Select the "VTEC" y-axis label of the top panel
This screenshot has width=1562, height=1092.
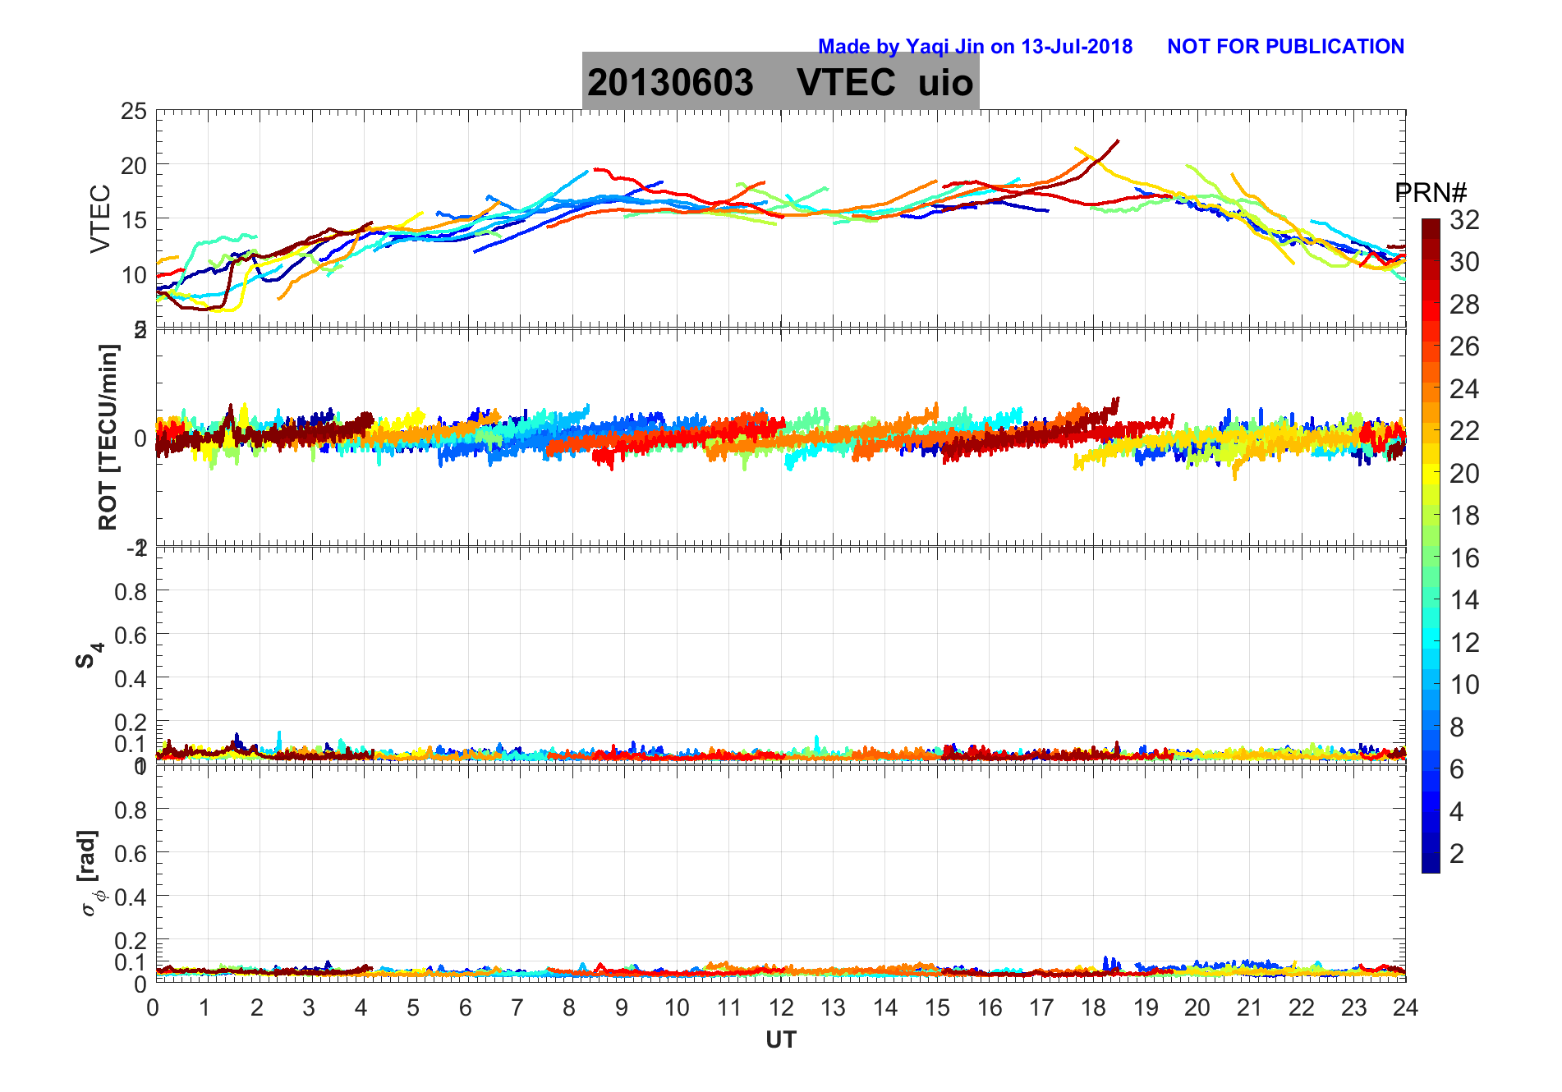[100, 218]
